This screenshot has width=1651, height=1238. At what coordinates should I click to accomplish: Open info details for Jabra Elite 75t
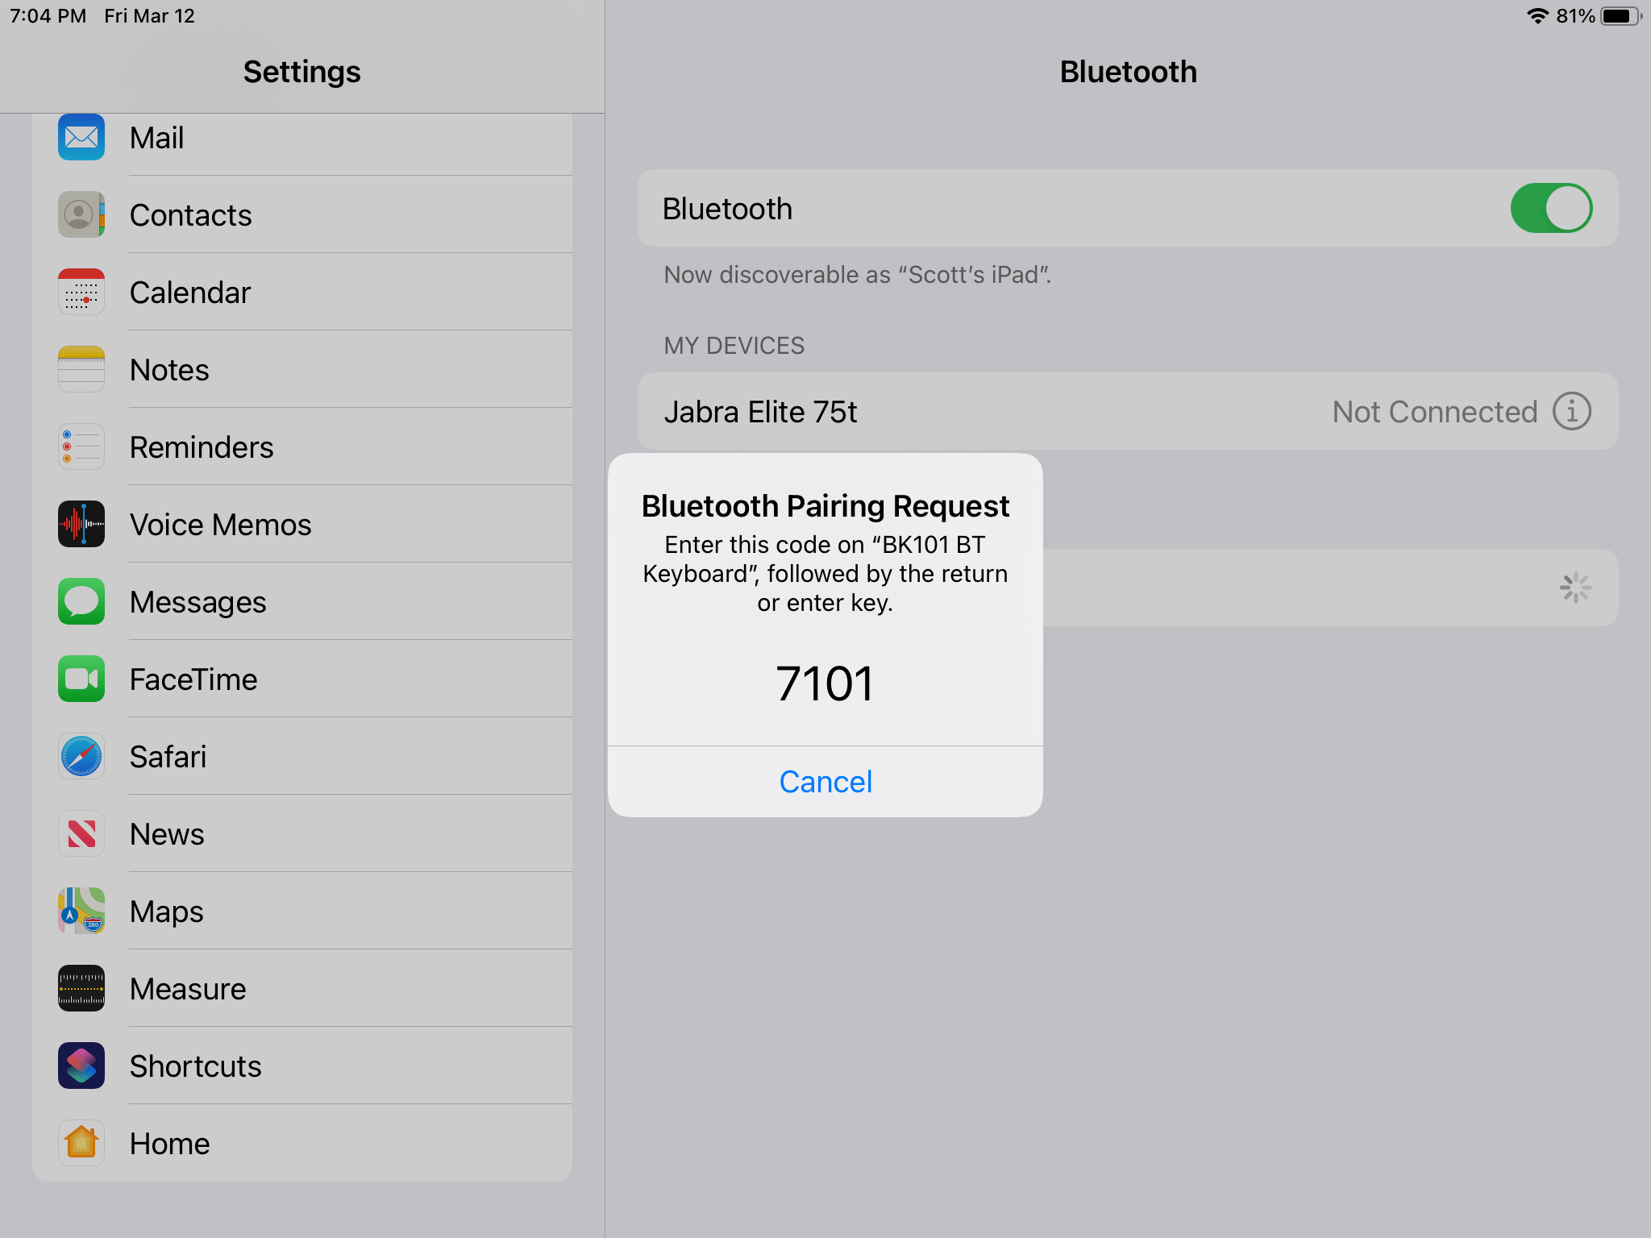[1570, 411]
